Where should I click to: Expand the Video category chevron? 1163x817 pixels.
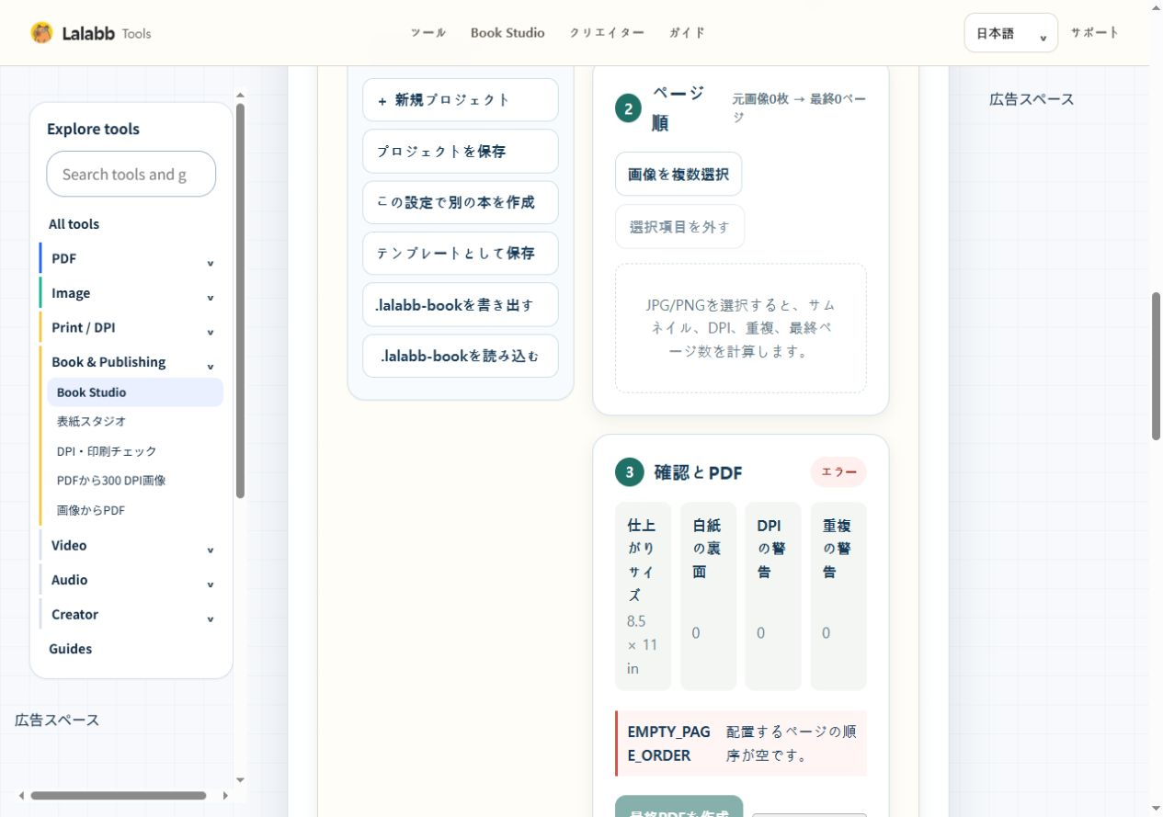tap(210, 550)
